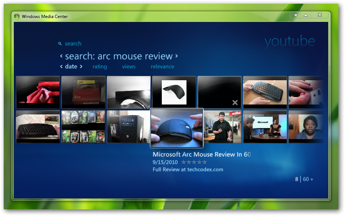Image resolution: width=345 pixels, height=216 pixels.
Task: Open the unavailable thumbnail with X mark
Action: point(220,92)
